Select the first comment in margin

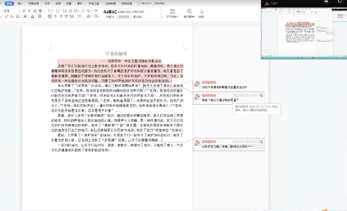click(229, 85)
